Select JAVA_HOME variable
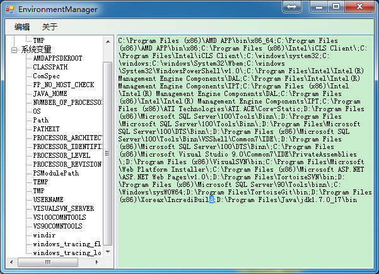Viewport: 379px width, 274px height. [50, 93]
